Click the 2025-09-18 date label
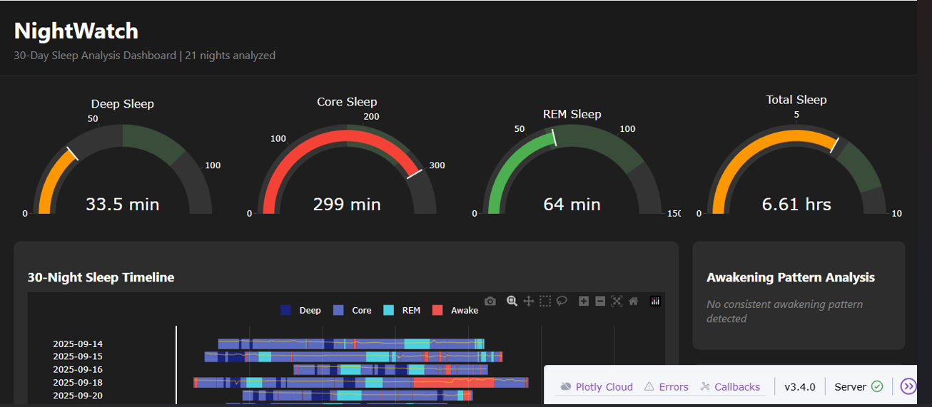The width and height of the screenshot is (932, 407). [x=78, y=382]
